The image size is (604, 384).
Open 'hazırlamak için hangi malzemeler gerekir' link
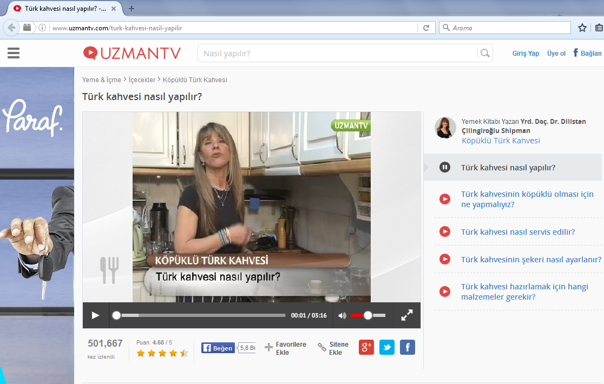[524, 292]
